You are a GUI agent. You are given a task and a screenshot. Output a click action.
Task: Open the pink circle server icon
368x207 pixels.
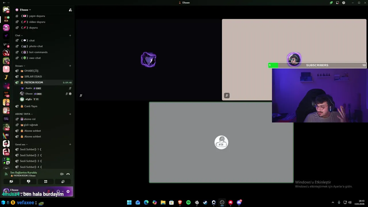[x=6, y=69]
